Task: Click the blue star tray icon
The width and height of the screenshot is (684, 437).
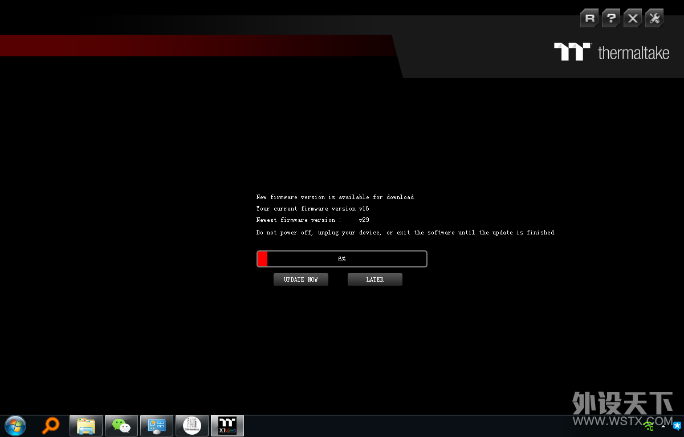Action: pyautogui.click(x=677, y=426)
